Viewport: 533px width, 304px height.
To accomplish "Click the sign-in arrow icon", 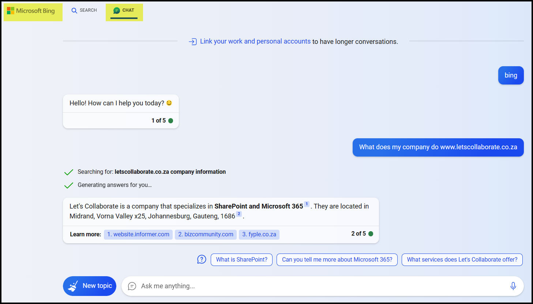I will pyautogui.click(x=192, y=42).
